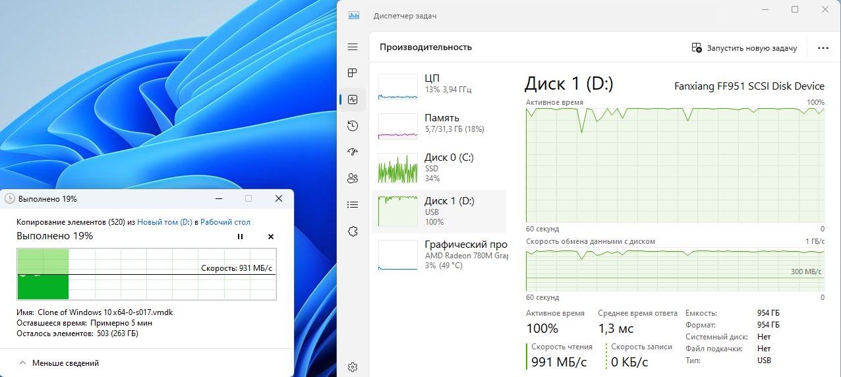Click the disk transfer rate graph

675,268
